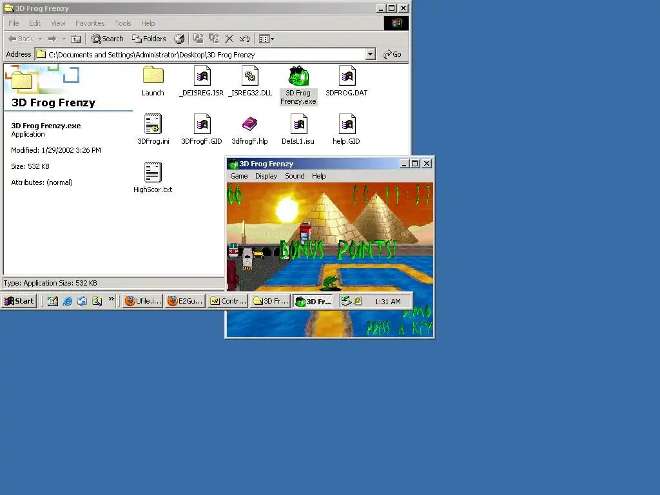Close the 3D Frog Frenzy game window

[427, 164]
